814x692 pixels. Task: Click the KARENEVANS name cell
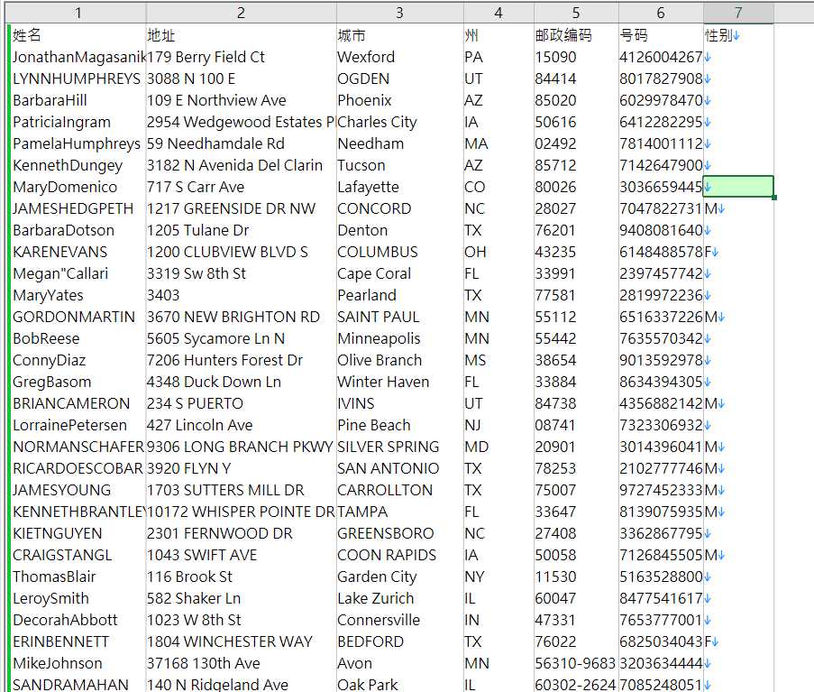[x=78, y=252]
